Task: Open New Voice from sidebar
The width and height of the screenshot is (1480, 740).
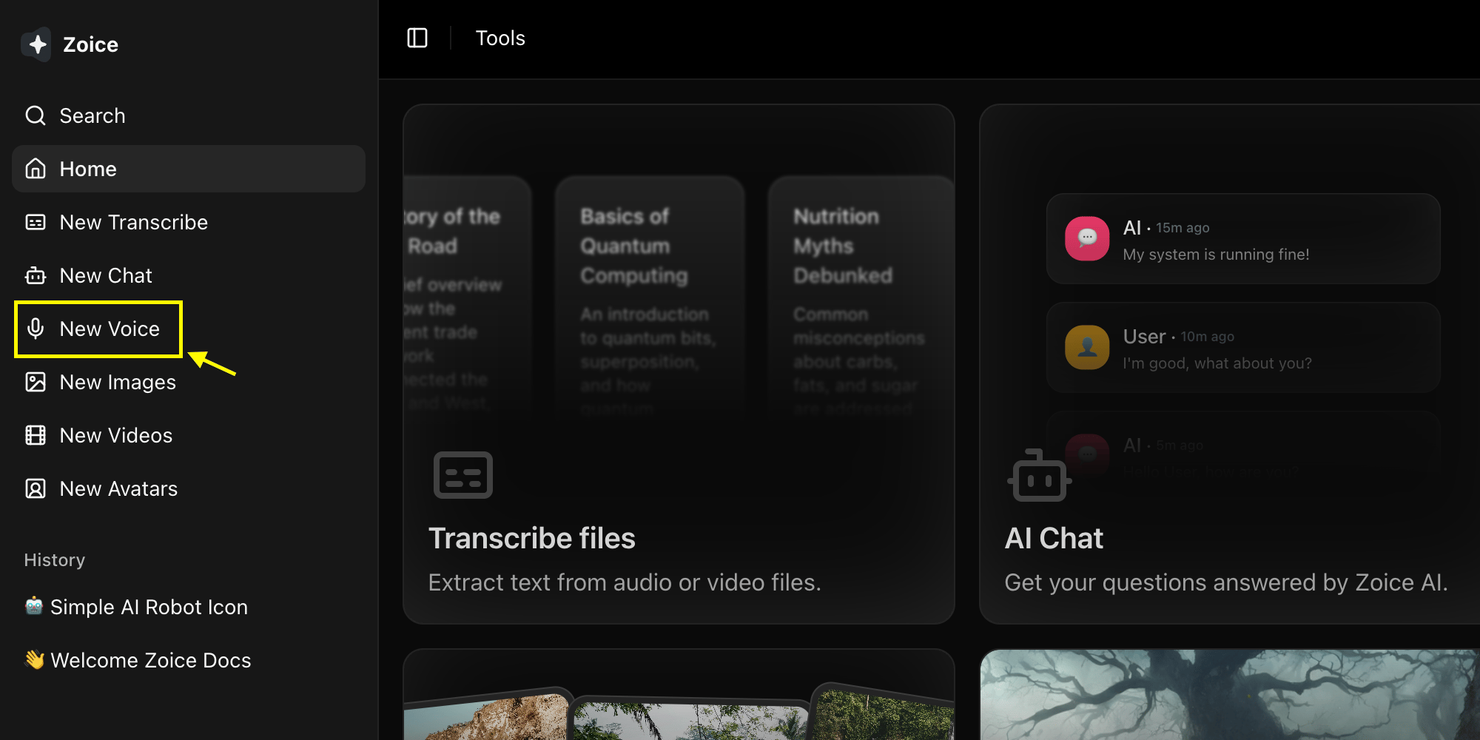Action: (x=189, y=329)
